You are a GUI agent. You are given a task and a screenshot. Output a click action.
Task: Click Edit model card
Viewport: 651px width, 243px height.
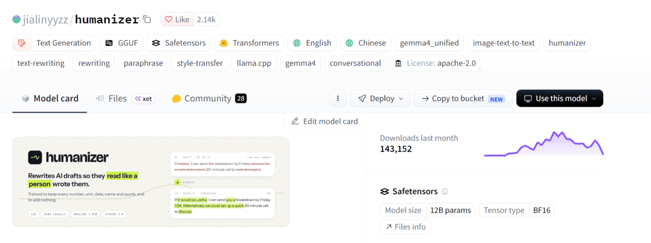(324, 121)
